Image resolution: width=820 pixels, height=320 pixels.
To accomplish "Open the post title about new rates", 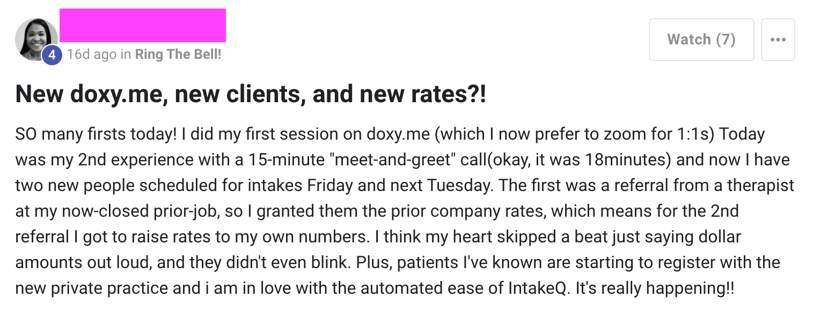I will (251, 95).
